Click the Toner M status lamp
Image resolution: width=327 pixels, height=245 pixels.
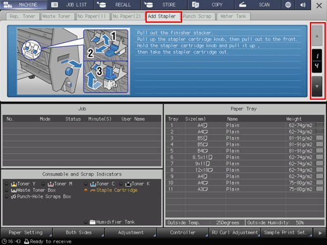point(43,184)
